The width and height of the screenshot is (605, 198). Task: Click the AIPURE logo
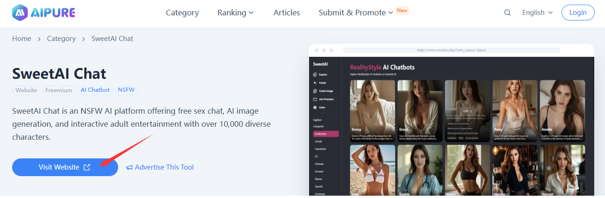pos(43,13)
